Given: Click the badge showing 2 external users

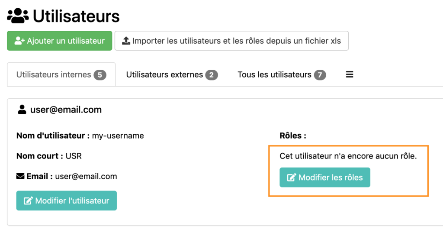Looking at the screenshot, I should pos(211,75).
